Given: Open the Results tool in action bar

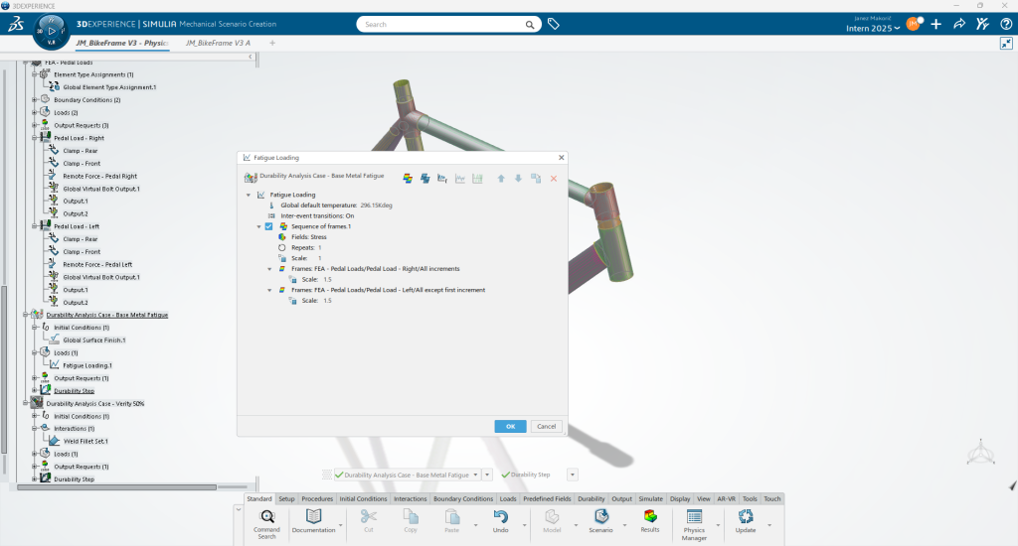Looking at the screenshot, I should coord(649,519).
